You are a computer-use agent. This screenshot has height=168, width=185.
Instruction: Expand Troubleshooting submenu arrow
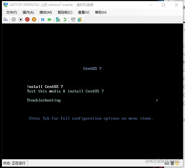click(157, 100)
